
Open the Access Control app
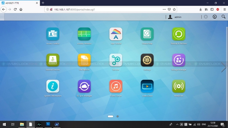pyautogui.click(x=53, y=34)
